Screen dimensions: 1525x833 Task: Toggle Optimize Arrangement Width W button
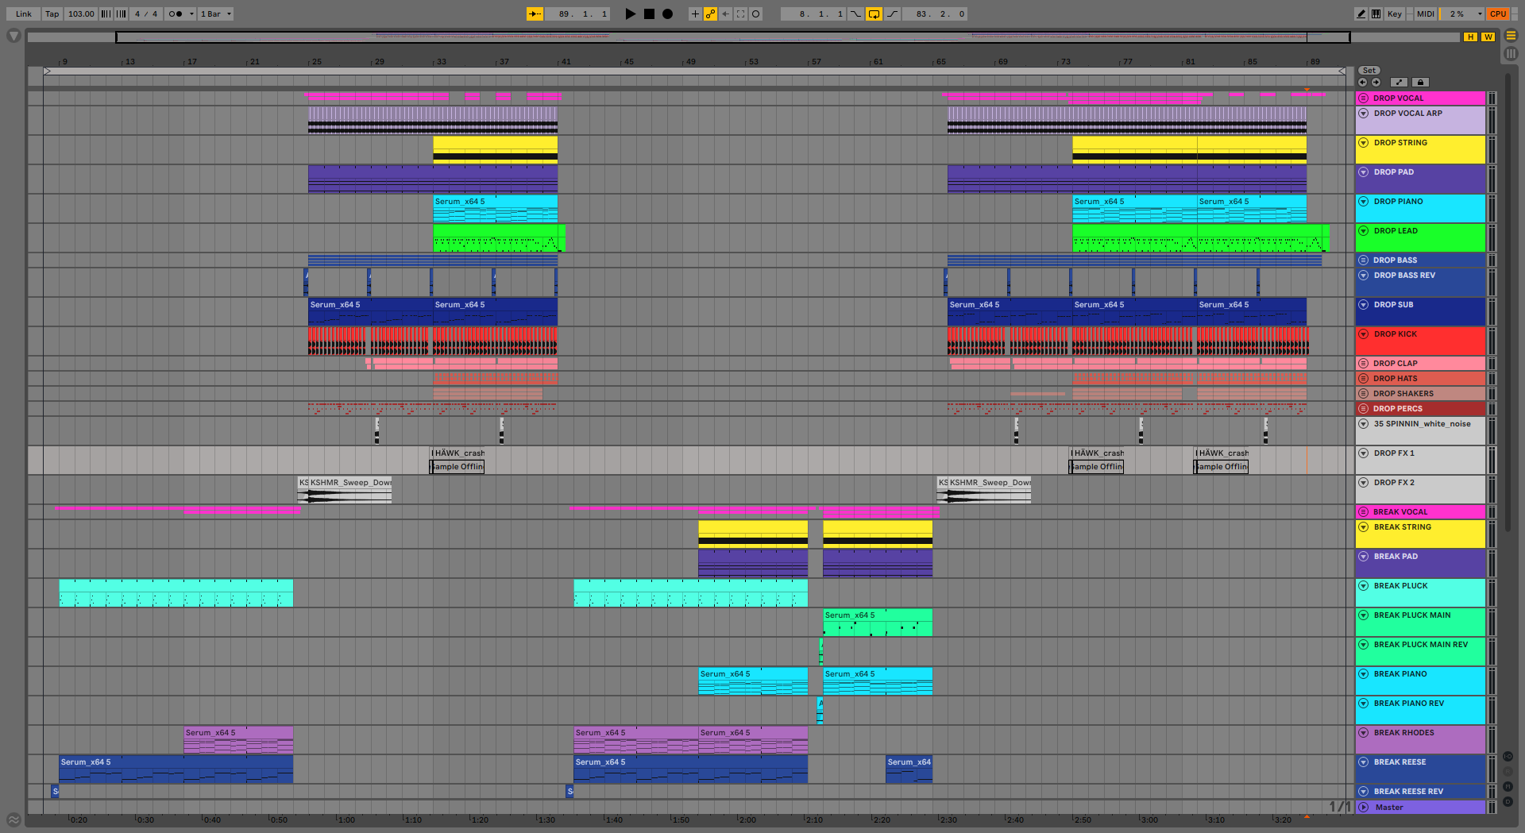click(1488, 37)
